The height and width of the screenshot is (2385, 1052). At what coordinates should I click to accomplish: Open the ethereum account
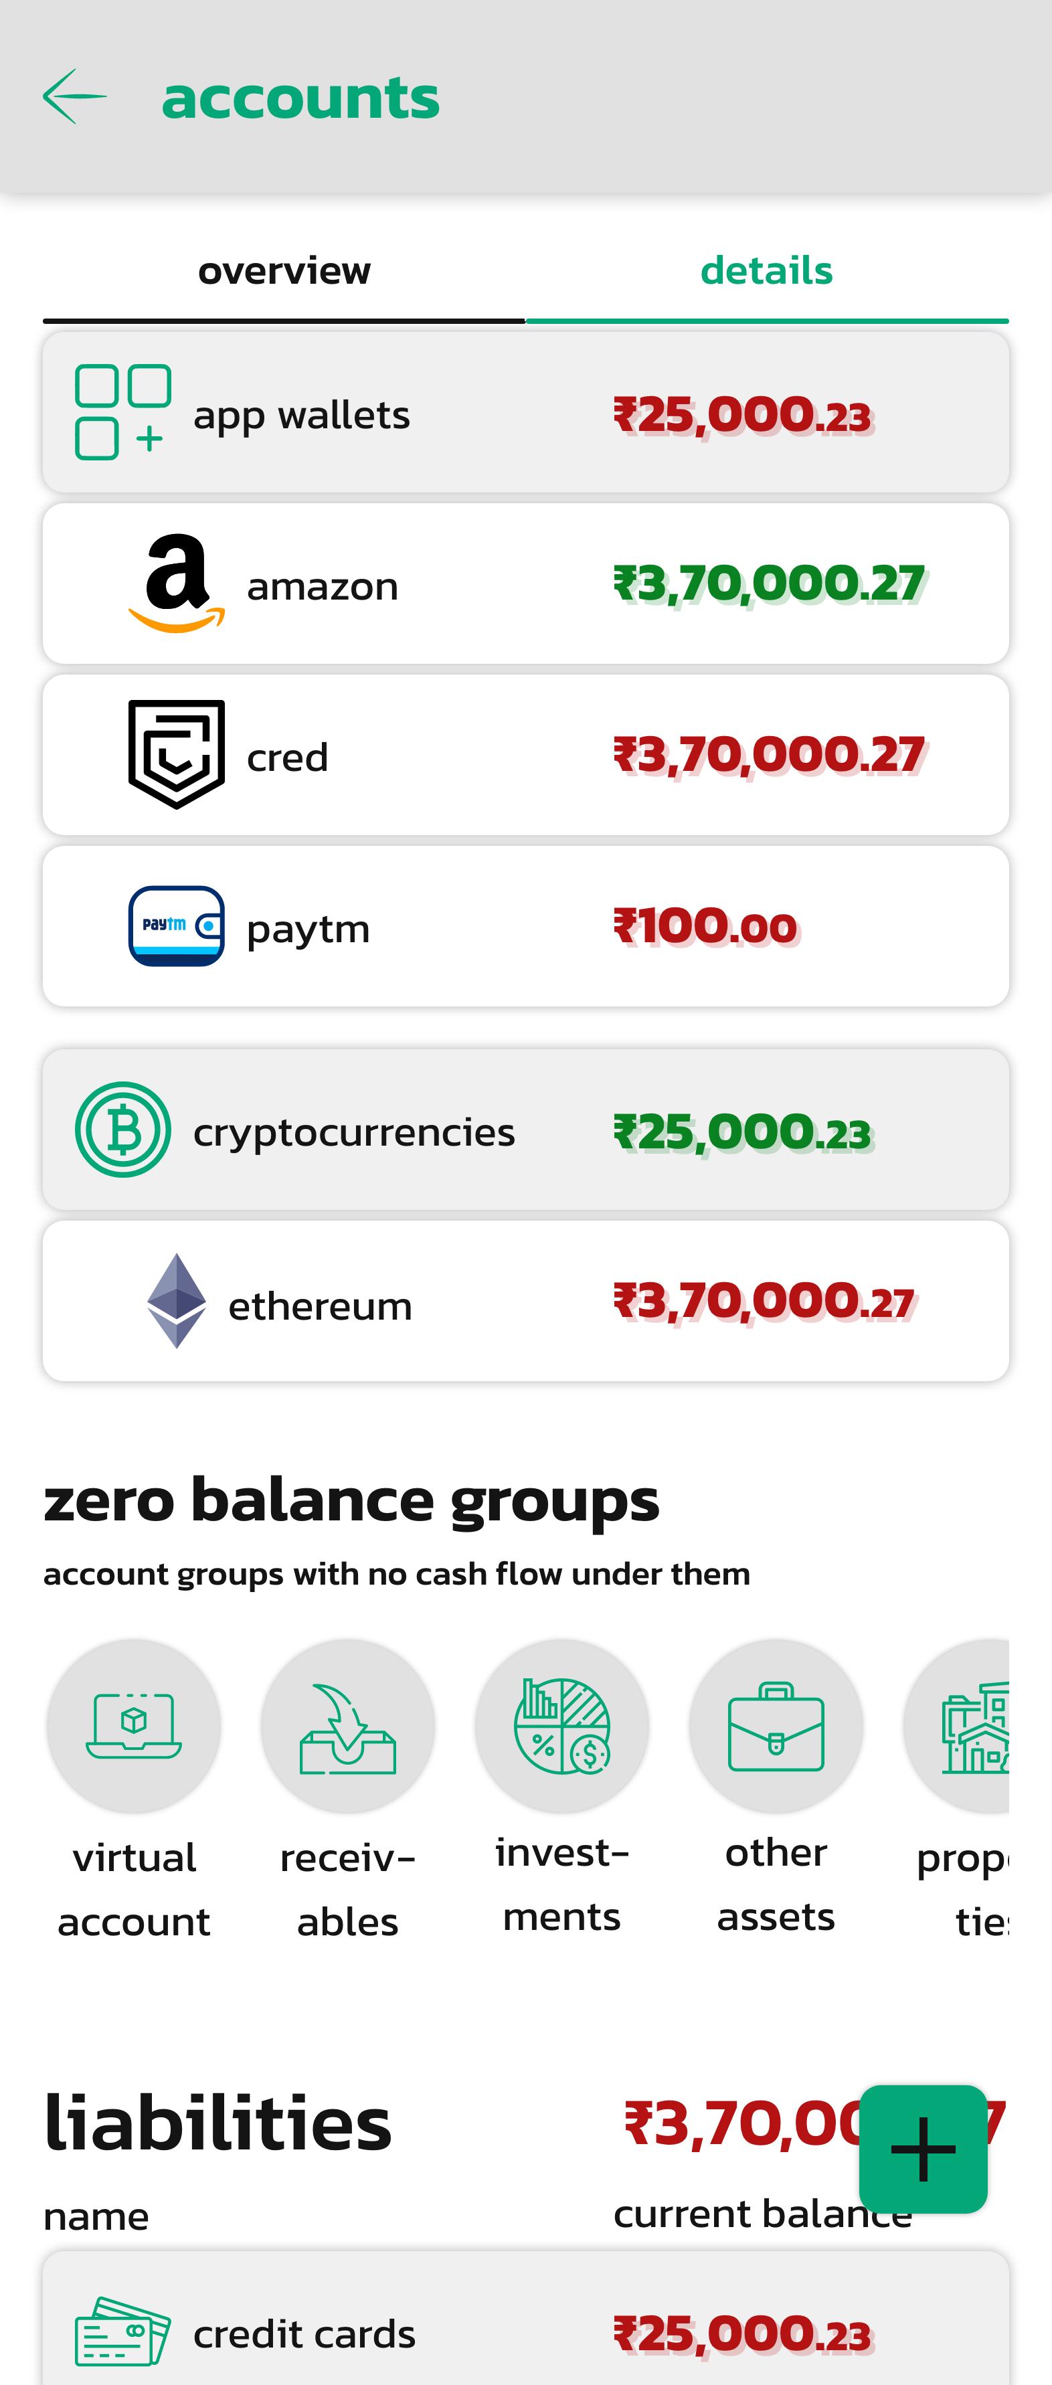[525, 1301]
